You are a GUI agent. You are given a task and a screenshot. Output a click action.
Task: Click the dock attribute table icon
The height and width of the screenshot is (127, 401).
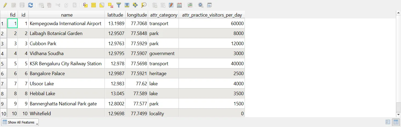tap(209, 5)
